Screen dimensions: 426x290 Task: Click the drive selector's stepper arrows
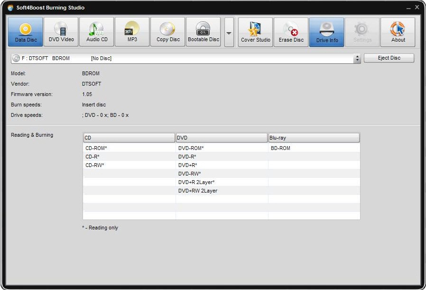(x=357, y=59)
